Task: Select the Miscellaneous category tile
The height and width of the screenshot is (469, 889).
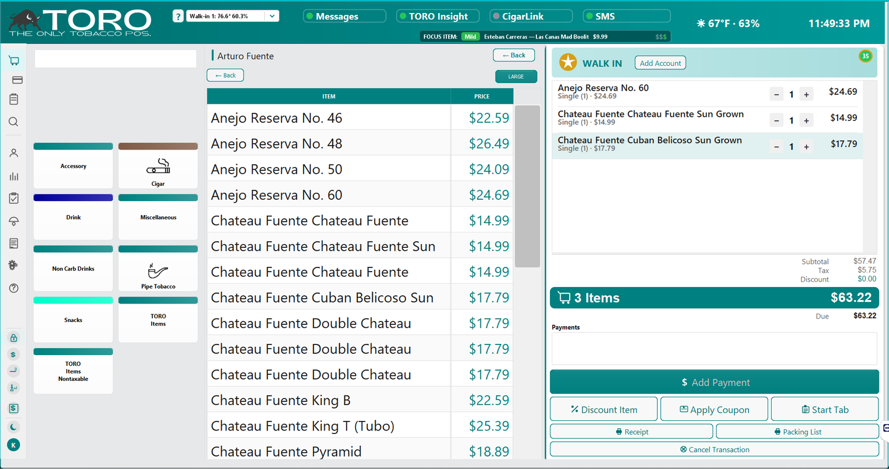Action: pyautogui.click(x=158, y=217)
